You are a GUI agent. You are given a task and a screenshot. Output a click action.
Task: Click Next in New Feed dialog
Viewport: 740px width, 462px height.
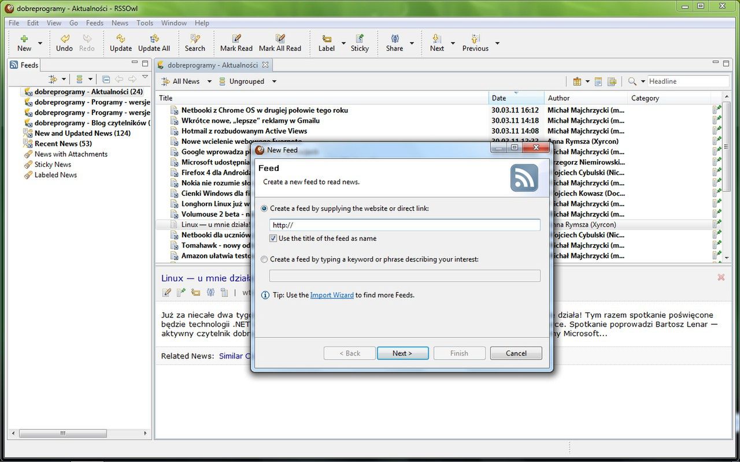tap(402, 353)
